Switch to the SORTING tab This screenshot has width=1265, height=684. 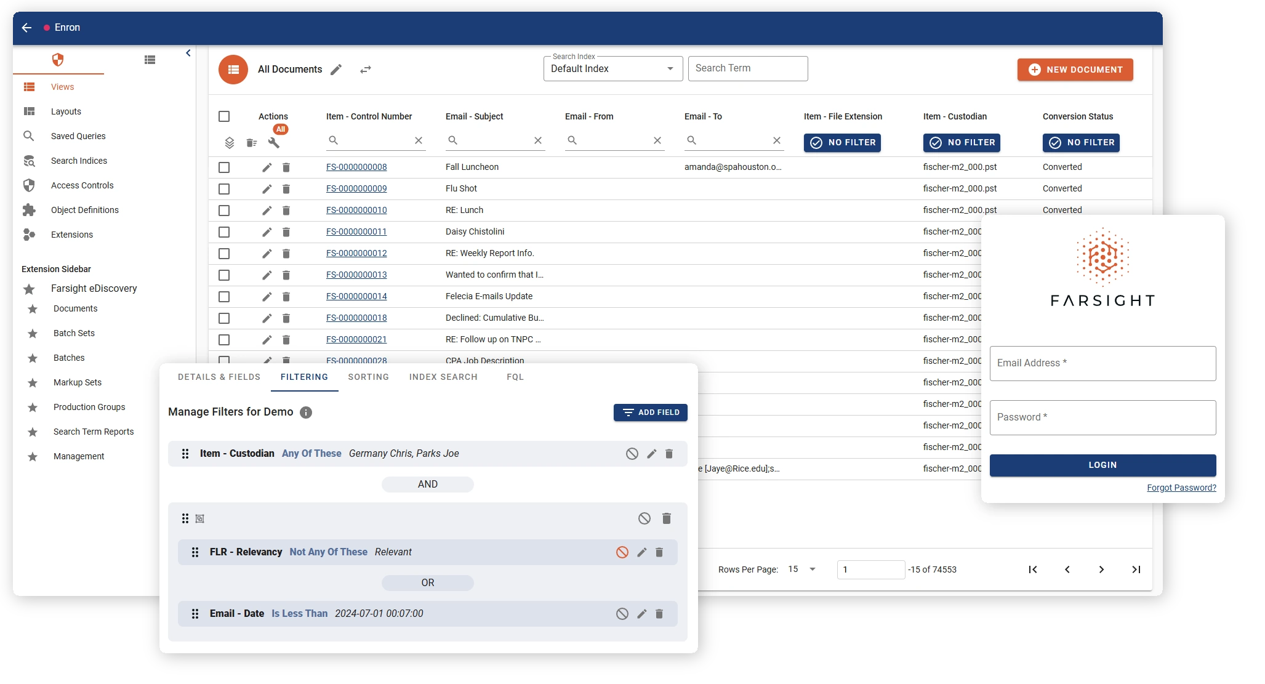click(x=368, y=377)
